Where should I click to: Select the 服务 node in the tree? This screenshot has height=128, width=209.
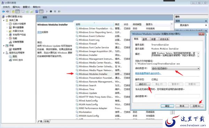point(15,56)
